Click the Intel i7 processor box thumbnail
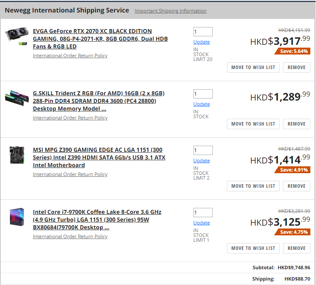The image size is (316, 285). (17, 217)
